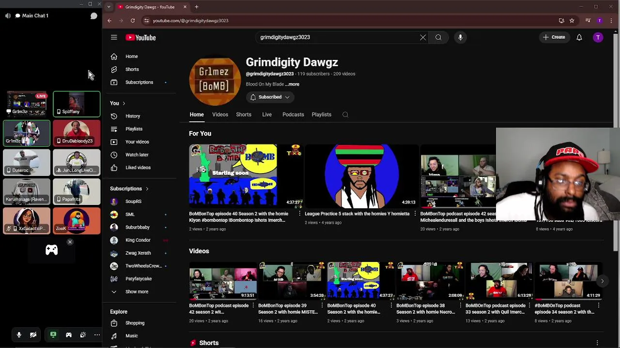Switch to the channel Playlists tab
Image resolution: width=620 pixels, height=348 pixels.
322,115
